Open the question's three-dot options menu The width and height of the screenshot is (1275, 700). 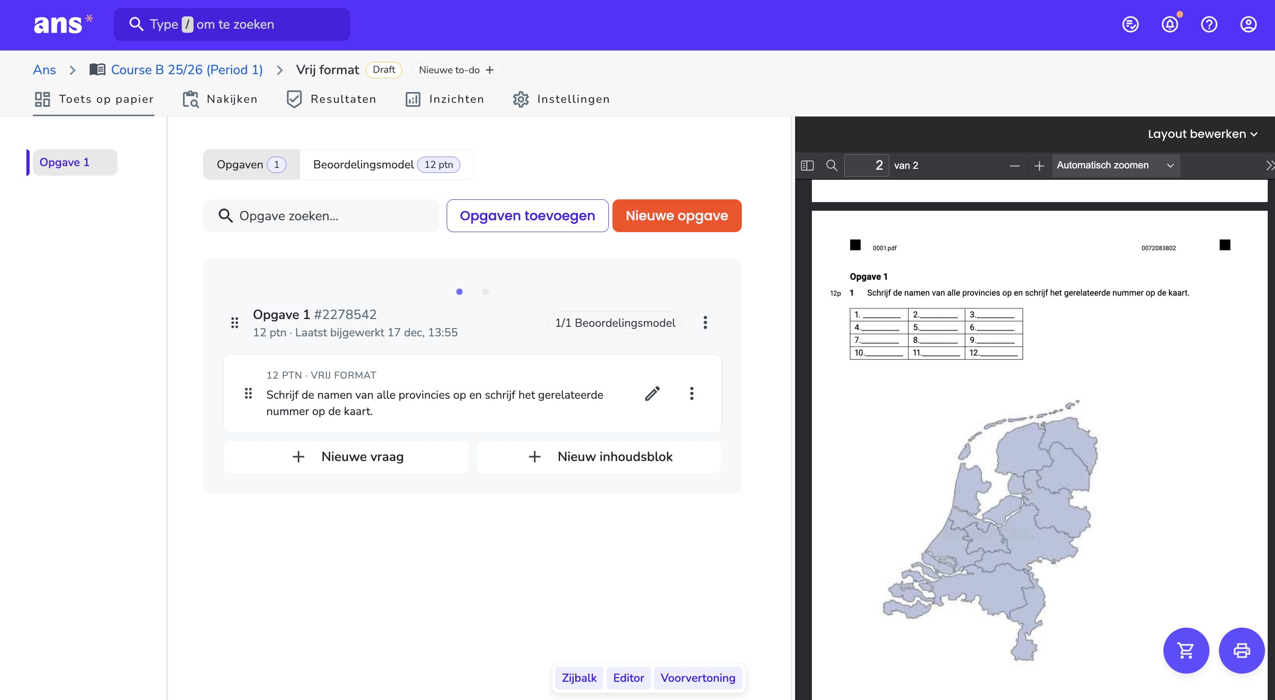(691, 394)
